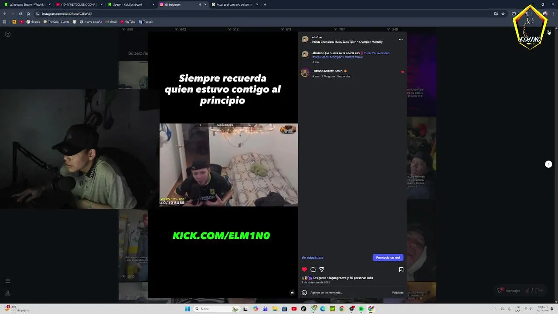Open the Windows Start button
558x314 pixels.
[187, 309]
